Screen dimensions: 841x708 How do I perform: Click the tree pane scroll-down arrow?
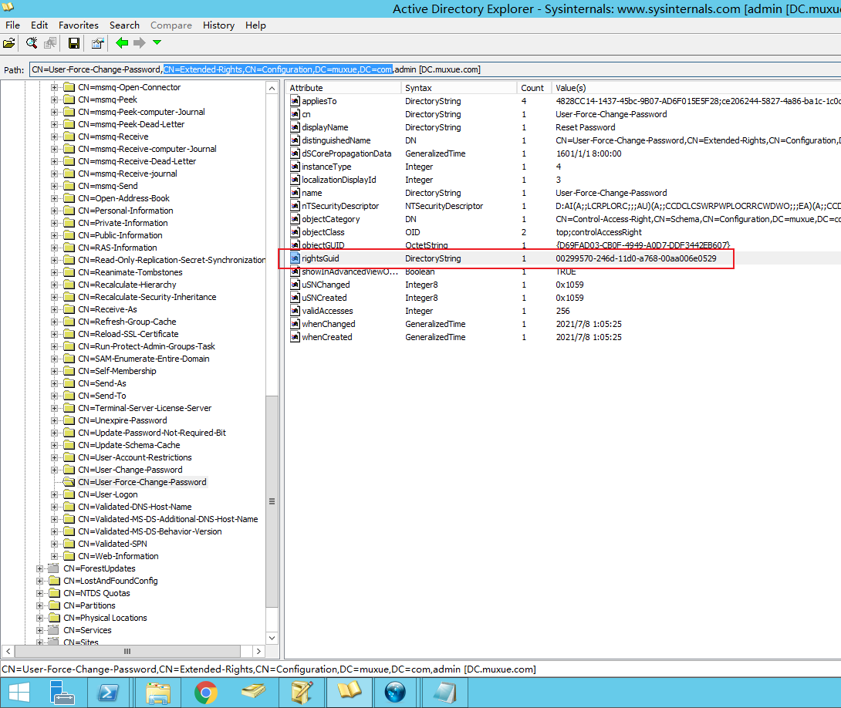tap(272, 638)
